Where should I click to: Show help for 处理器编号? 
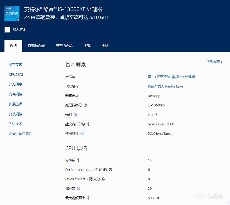tap(85, 105)
